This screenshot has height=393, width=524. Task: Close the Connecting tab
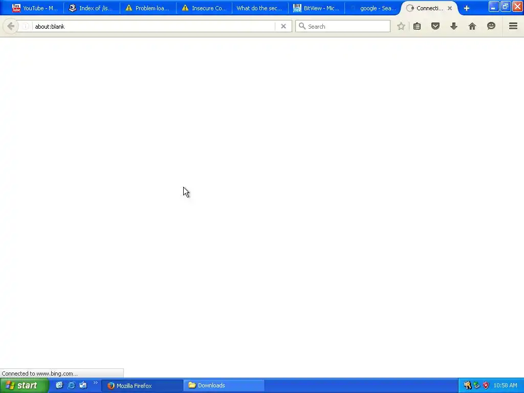coord(450,8)
